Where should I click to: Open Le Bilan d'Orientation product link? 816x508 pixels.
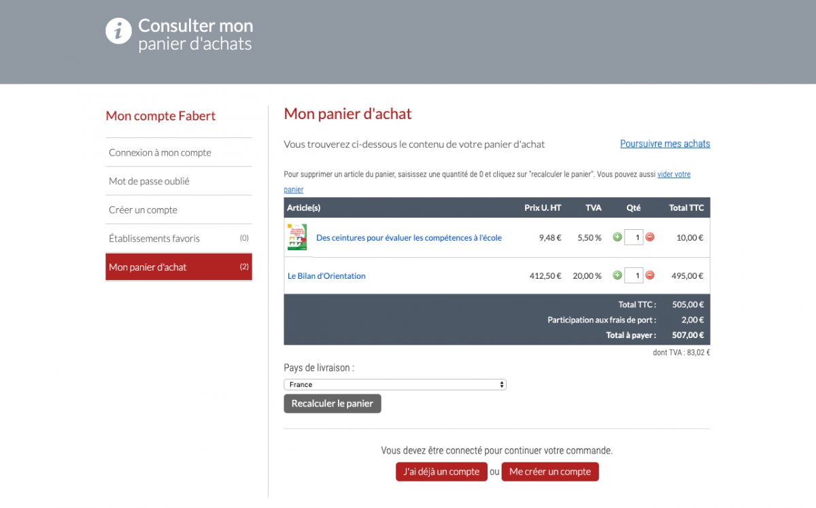326,275
